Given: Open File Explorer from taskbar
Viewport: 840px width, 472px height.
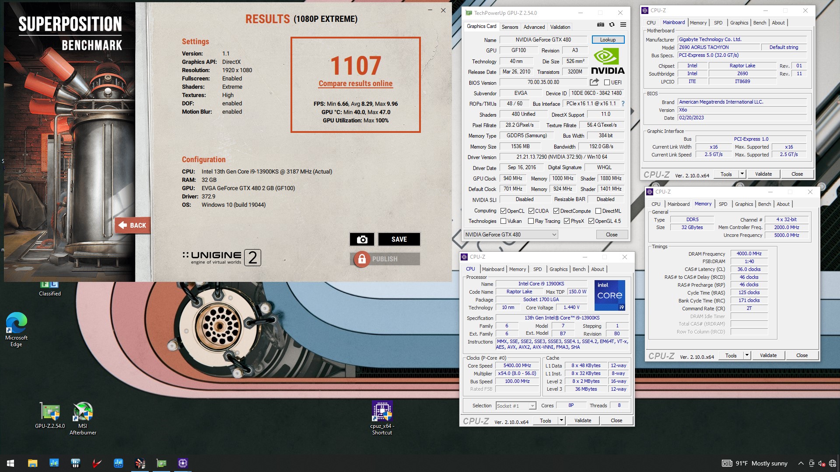Looking at the screenshot, I should 32,463.
